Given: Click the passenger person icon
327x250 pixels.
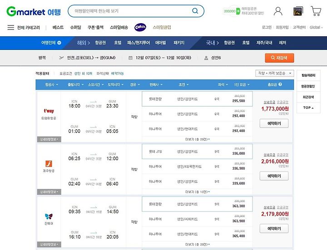Looking at the screenshot, I should click(206, 58).
